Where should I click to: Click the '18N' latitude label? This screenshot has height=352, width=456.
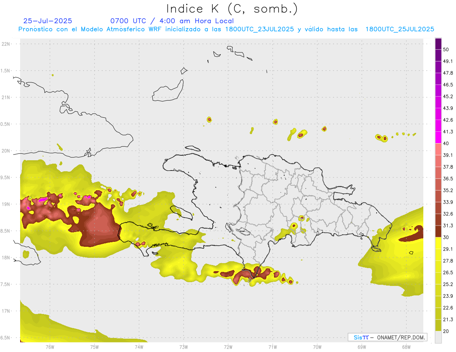click(6, 257)
